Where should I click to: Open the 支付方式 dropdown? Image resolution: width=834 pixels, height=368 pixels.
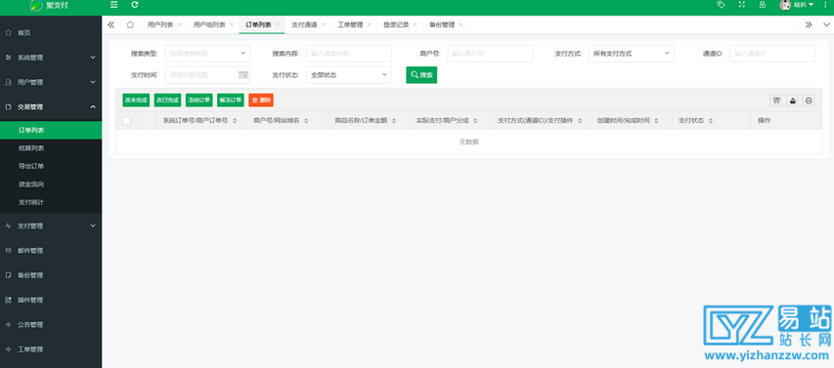[632, 54]
